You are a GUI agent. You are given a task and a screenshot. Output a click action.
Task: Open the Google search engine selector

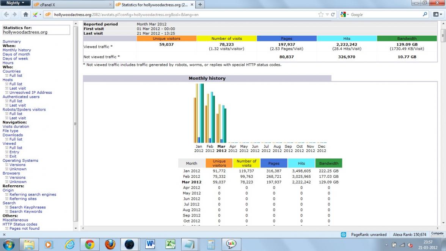pos(344,14)
